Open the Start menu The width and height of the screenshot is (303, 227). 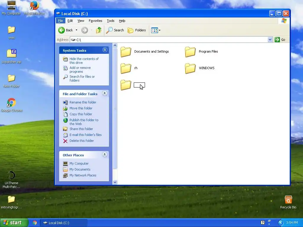pos(14,223)
